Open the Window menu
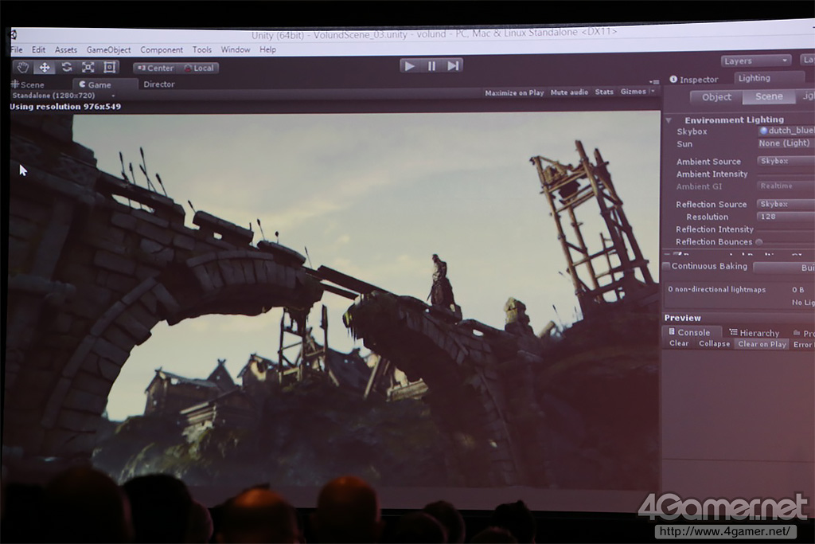815x544 pixels. pyautogui.click(x=236, y=49)
